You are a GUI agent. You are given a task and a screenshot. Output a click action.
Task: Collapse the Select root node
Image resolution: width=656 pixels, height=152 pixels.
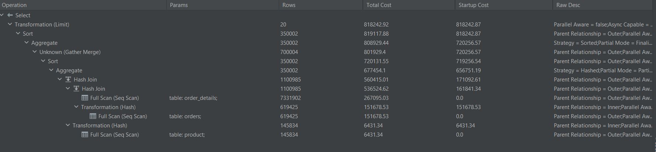pos(2,15)
